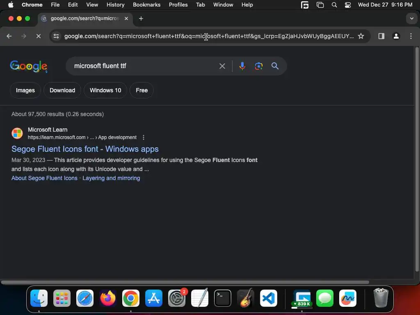Open Spotlight search in menu bar
Viewport: 420px width, 315px height.
(334, 5)
